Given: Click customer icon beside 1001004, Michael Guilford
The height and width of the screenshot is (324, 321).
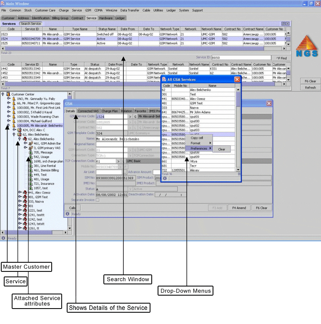Looking at the screenshot, I should [x=14, y=121].
